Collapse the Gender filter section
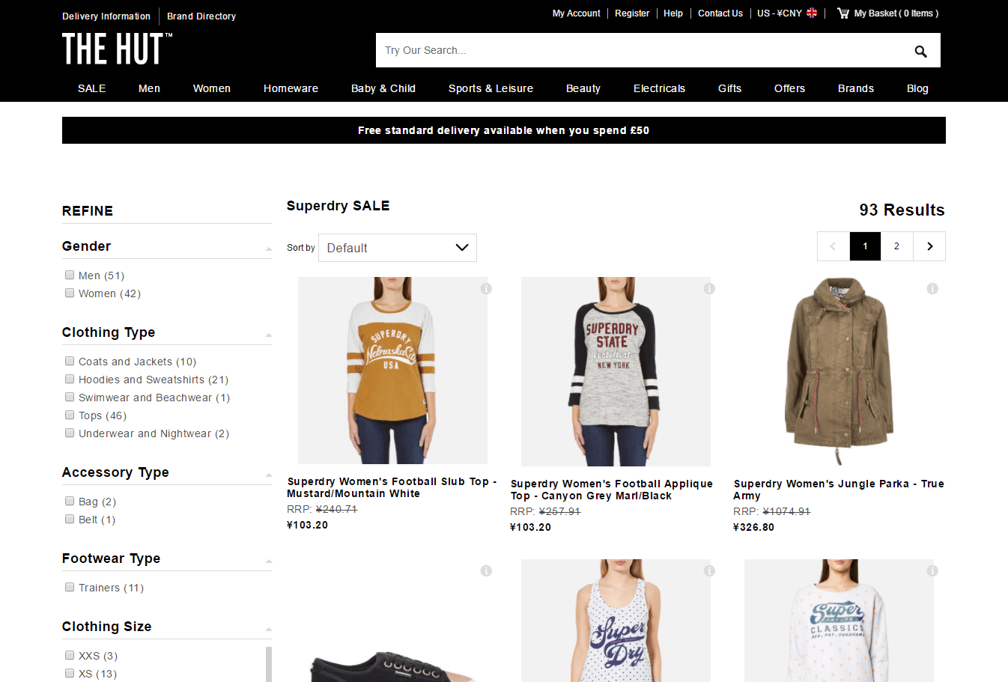1008x682 pixels. click(x=268, y=249)
